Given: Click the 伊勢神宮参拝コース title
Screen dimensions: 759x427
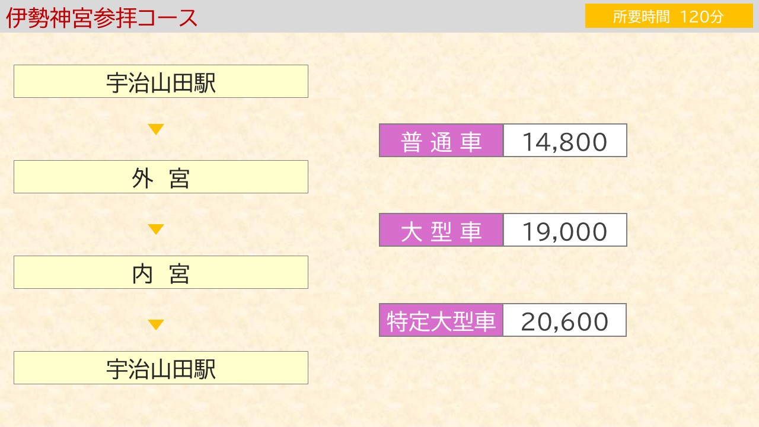Looking at the screenshot, I should (x=101, y=18).
